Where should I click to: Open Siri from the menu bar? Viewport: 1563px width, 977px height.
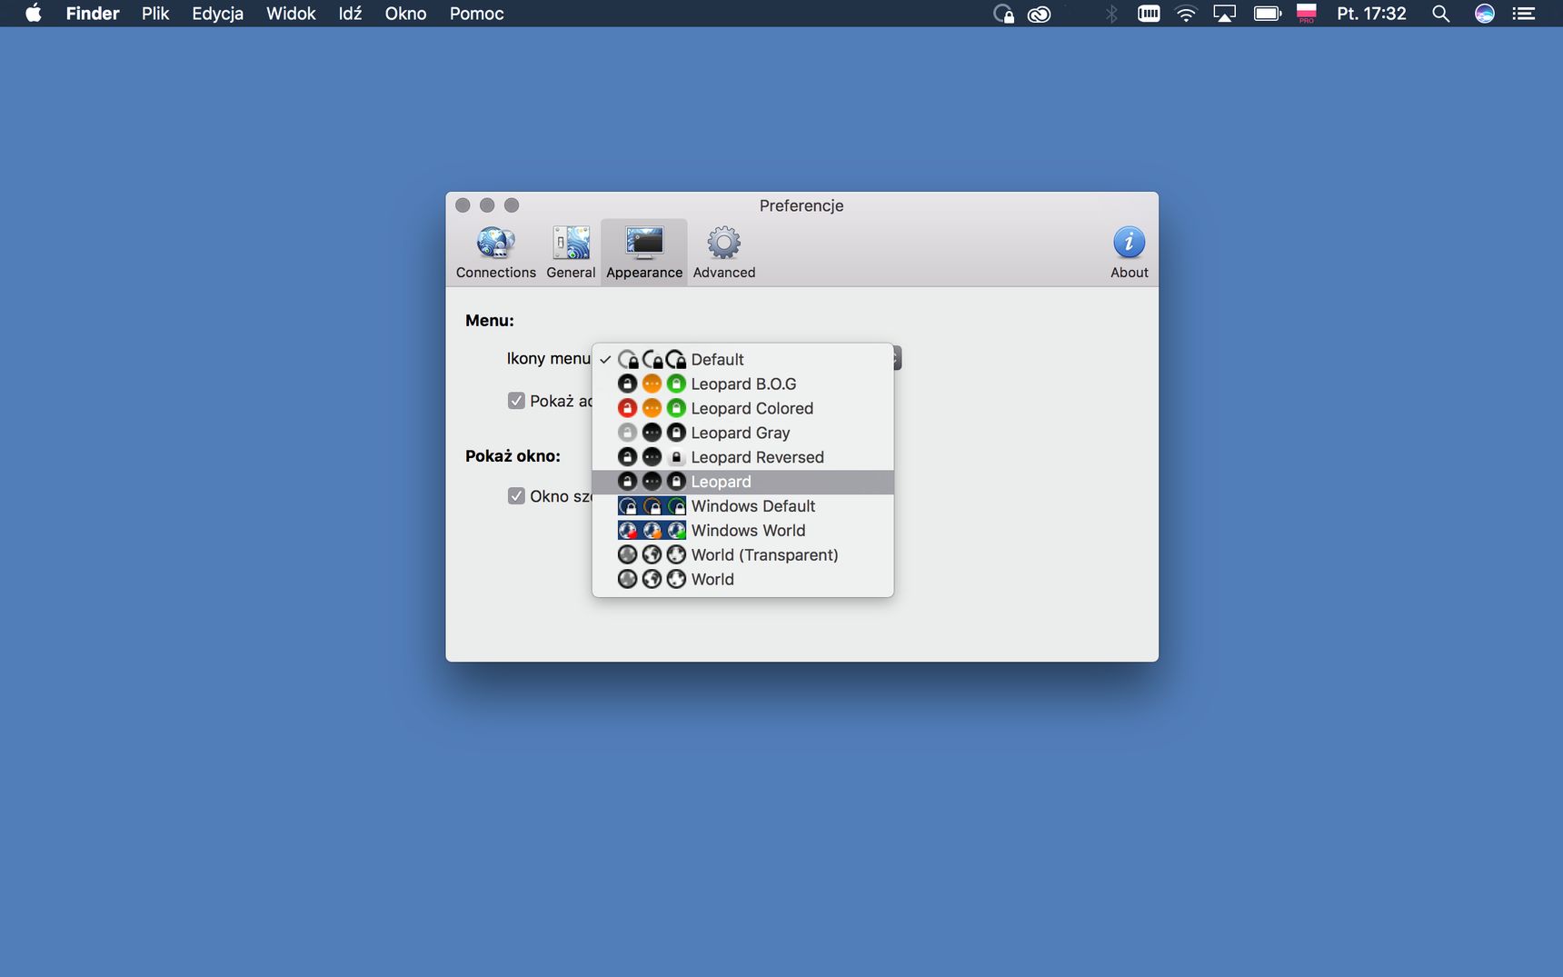click(1485, 14)
